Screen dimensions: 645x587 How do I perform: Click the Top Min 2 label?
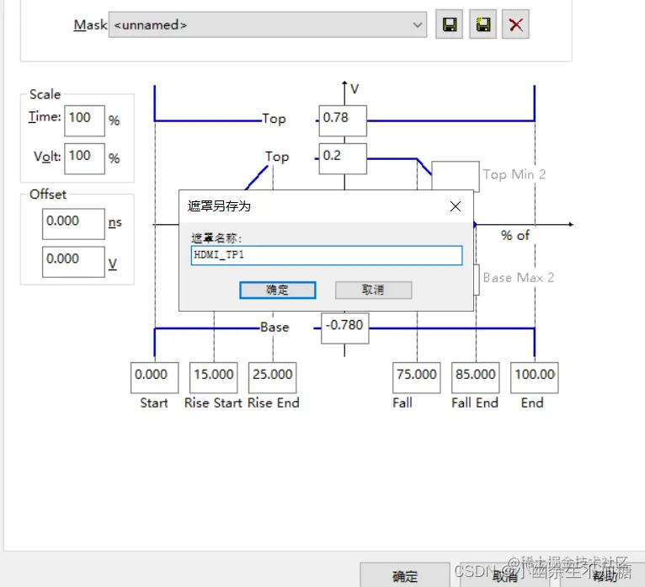(x=514, y=174)
